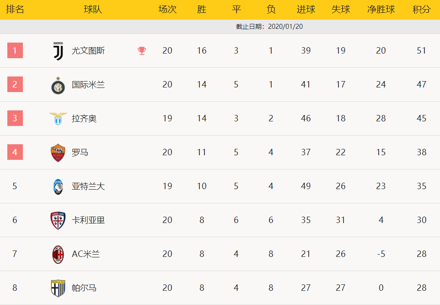Click the red trophy icon beside 尤文图斯
Image resolution: width=440 pixels, height=305 pixels.
pos(142,51)
